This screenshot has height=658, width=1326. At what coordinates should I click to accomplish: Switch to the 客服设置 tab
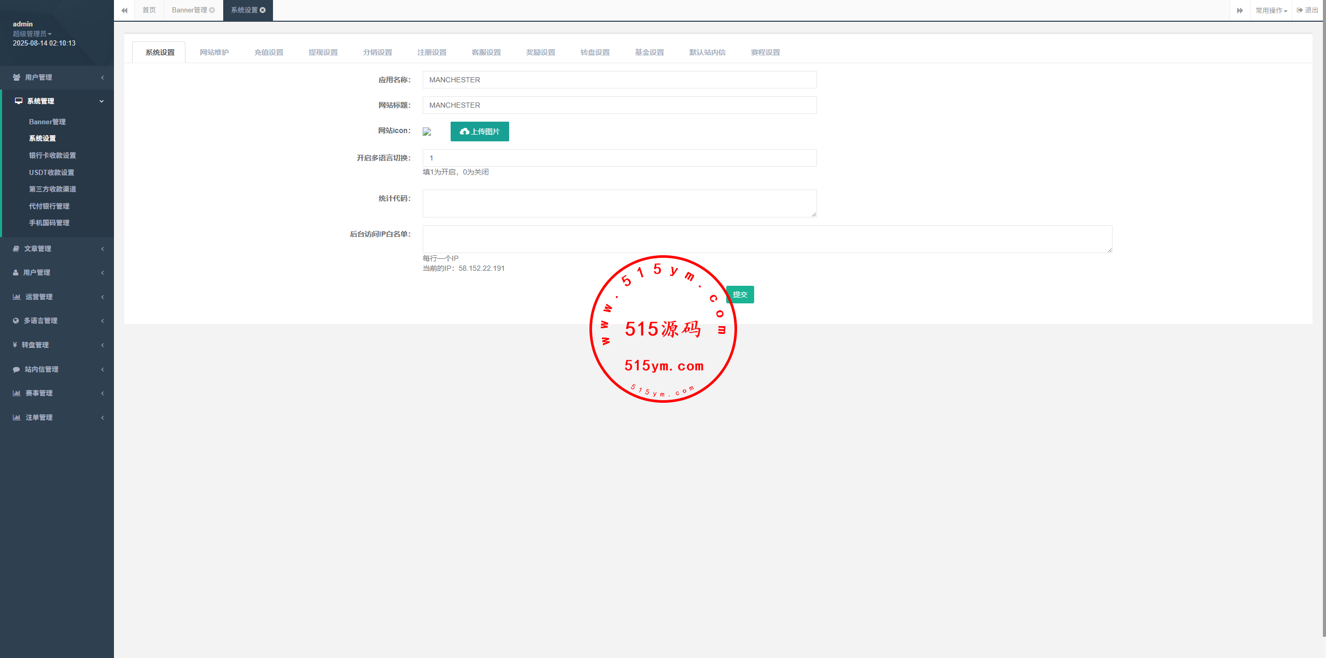pos(486,53)
